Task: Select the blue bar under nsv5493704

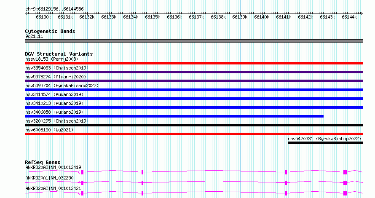Action: (194, 90)
